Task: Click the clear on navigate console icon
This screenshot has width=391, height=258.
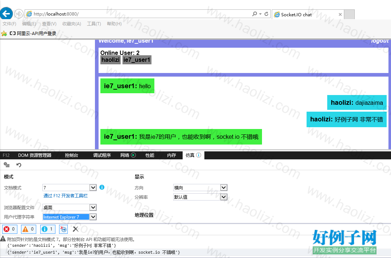Action: pyautogui.click(x=63, y=229)
